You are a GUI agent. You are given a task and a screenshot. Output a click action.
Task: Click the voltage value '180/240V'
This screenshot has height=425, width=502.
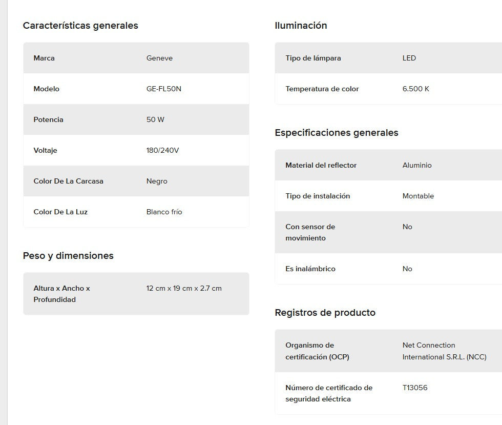pos(162,150)
